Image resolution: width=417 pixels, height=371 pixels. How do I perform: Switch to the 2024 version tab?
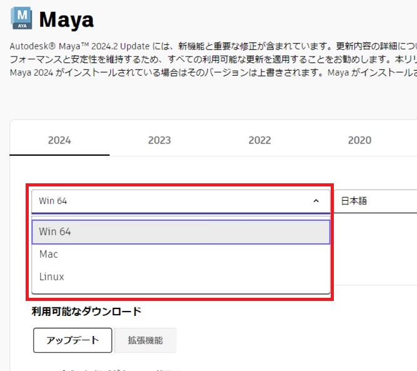click(x=59, y=140)
